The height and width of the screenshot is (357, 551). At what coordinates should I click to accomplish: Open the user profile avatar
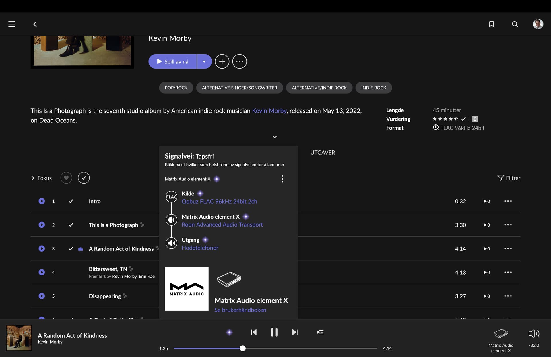click(538, 24)
